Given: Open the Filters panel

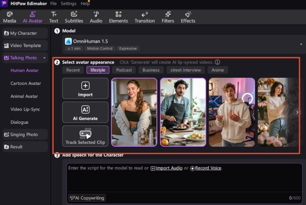Looking at the screenshot, I should point(168,17).
